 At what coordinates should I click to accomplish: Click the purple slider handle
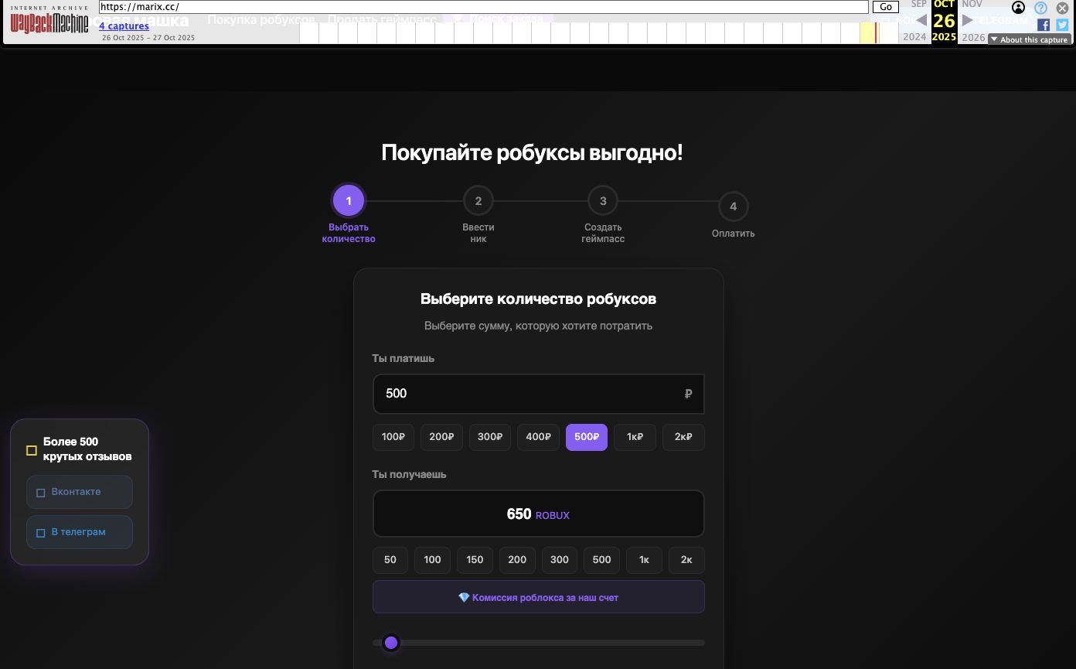click(391, 643)
